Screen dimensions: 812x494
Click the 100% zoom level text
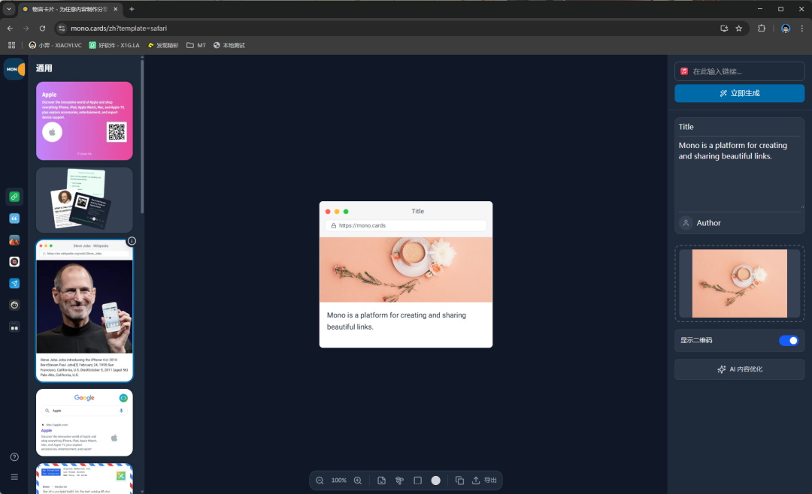click(x=338, y=480)
